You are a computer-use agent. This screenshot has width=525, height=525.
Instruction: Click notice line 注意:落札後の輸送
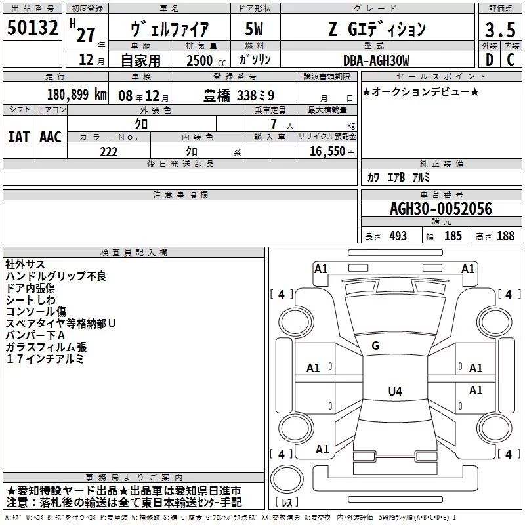[x=123, y=503]
